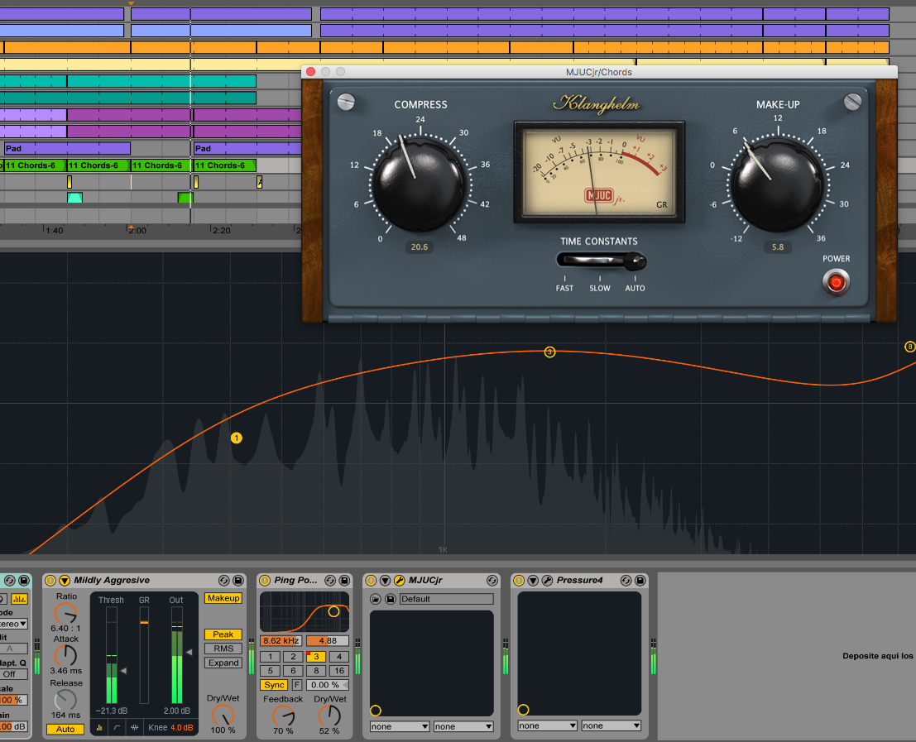Open first 'none' dropdown under MJUCjr XY pad
Viewport: 916px width, 742px height.
click(x=400, y=726)
